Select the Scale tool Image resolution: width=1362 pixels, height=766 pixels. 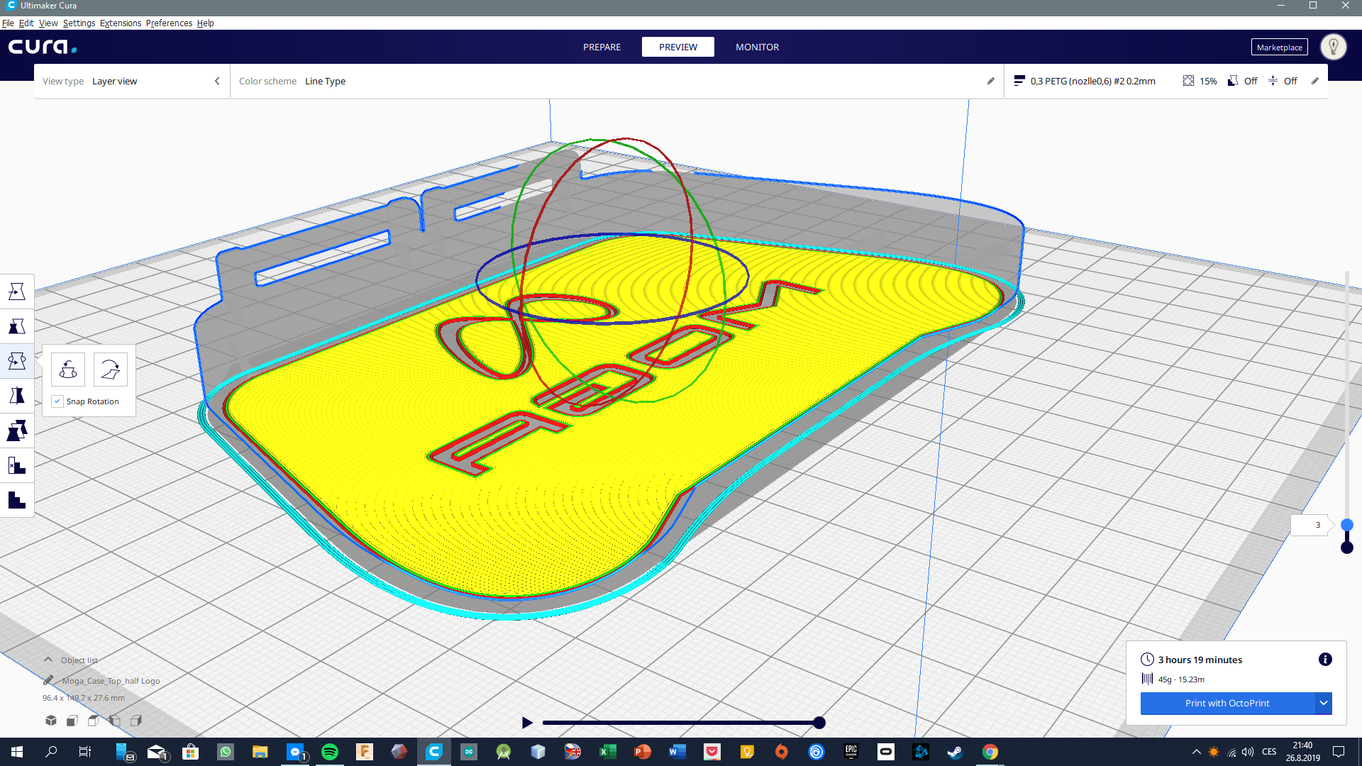[17, 326]
